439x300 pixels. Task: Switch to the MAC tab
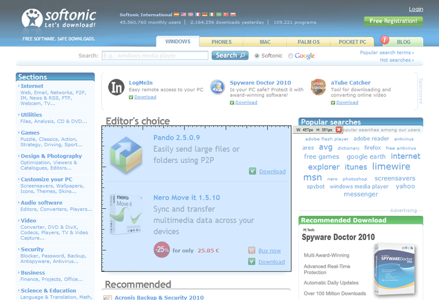265,42
